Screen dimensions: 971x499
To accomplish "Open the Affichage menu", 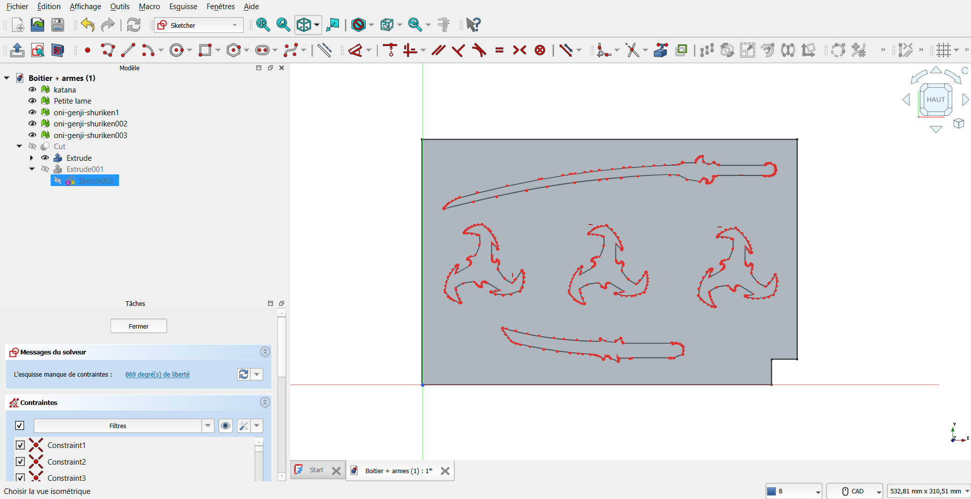I will click(85, 7).
